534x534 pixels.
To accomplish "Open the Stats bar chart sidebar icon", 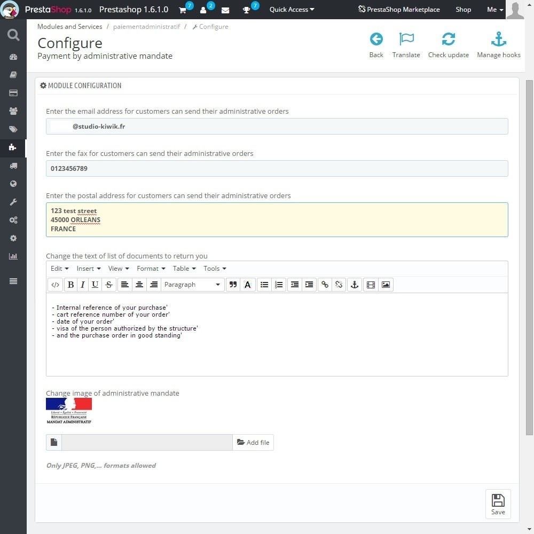I will point(13,256).
